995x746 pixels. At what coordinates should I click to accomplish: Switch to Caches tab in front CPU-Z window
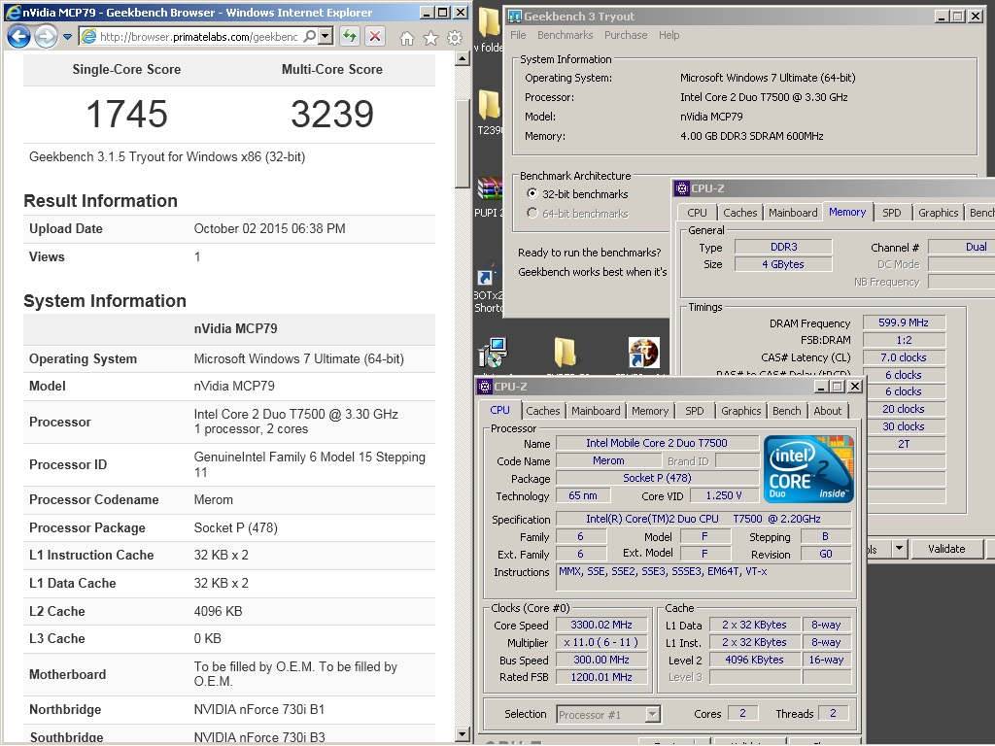pos(543,411)
